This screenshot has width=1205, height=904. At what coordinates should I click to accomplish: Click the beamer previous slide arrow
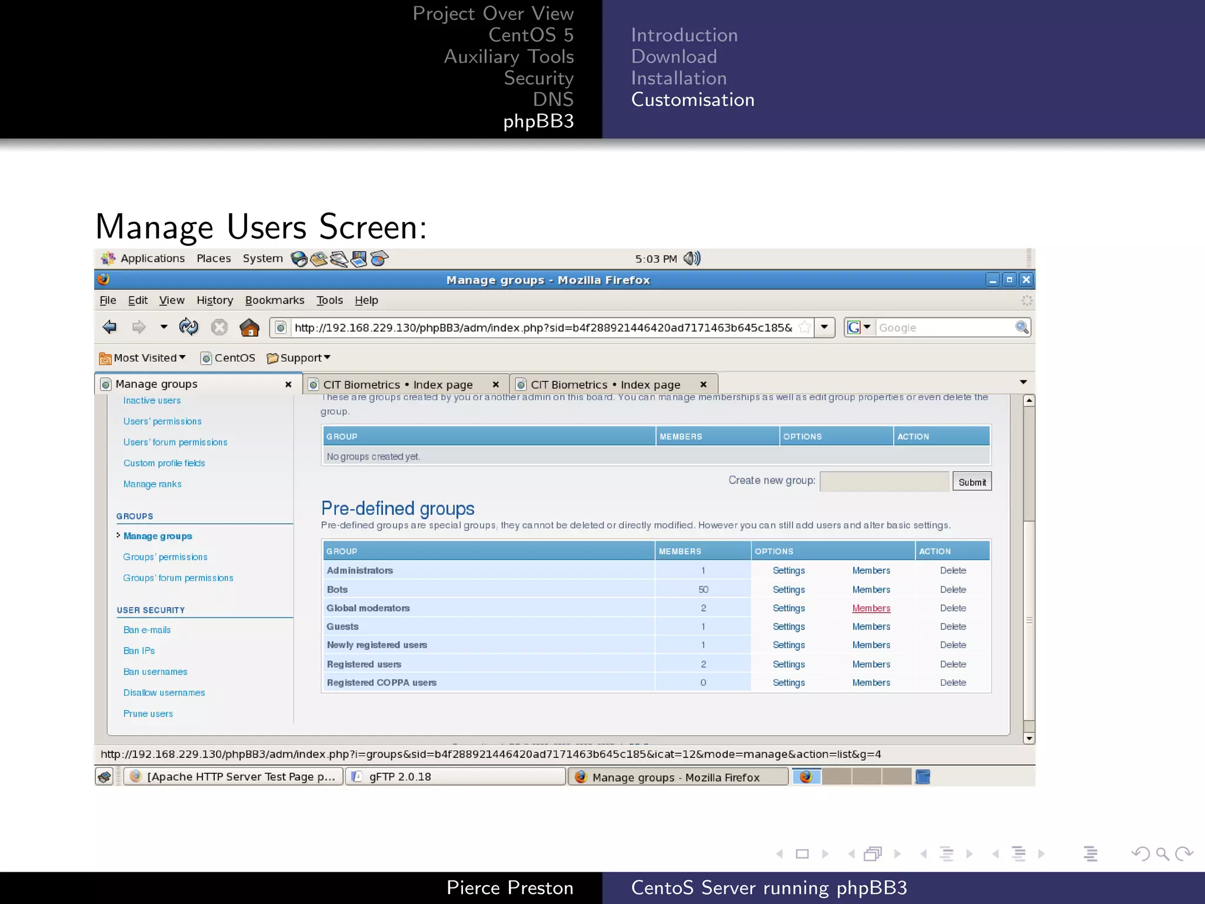(780, 853)
